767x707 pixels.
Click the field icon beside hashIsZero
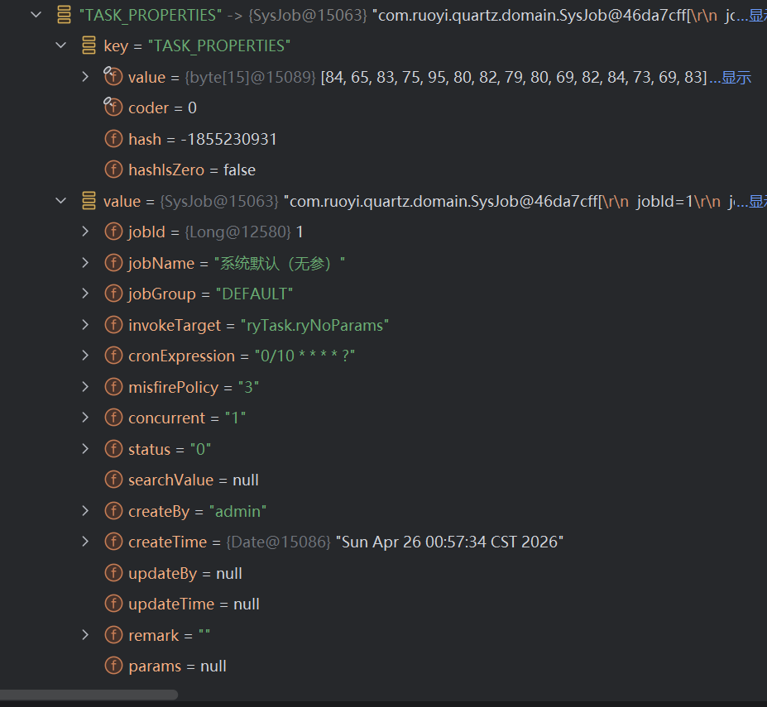point(113,170)
